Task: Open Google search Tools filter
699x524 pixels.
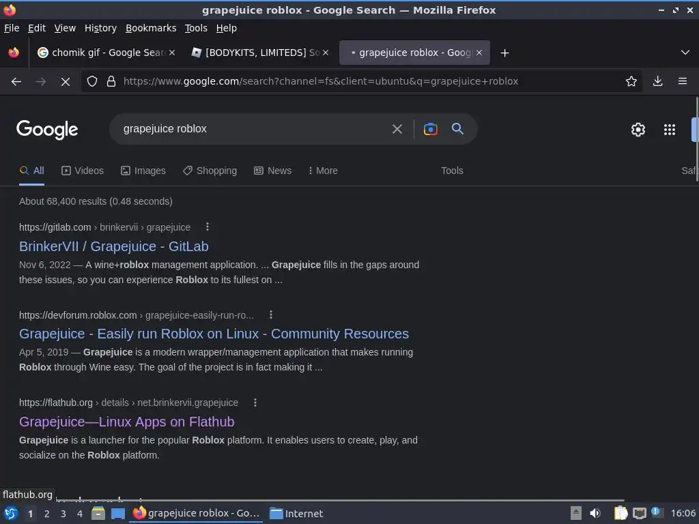Action: [452, 171]
